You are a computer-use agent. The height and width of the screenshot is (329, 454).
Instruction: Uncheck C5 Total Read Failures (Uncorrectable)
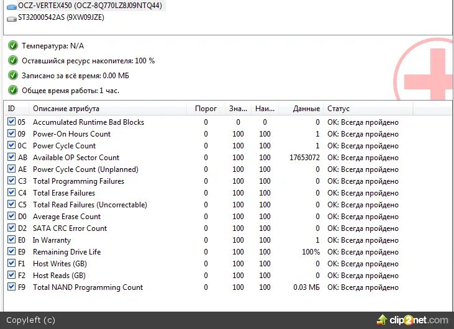(11, 204)
